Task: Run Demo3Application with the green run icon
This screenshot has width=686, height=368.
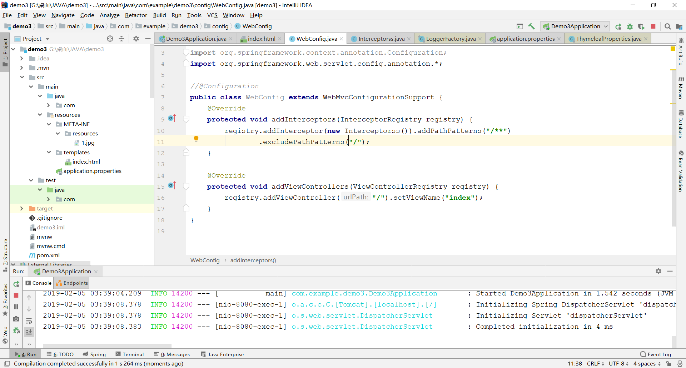Action: coord(618,26)
